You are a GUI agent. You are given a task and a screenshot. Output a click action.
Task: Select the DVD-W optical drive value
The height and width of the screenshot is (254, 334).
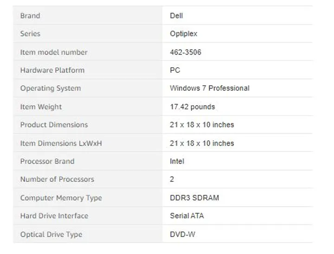pyautogui.click(x=183, y=235)
